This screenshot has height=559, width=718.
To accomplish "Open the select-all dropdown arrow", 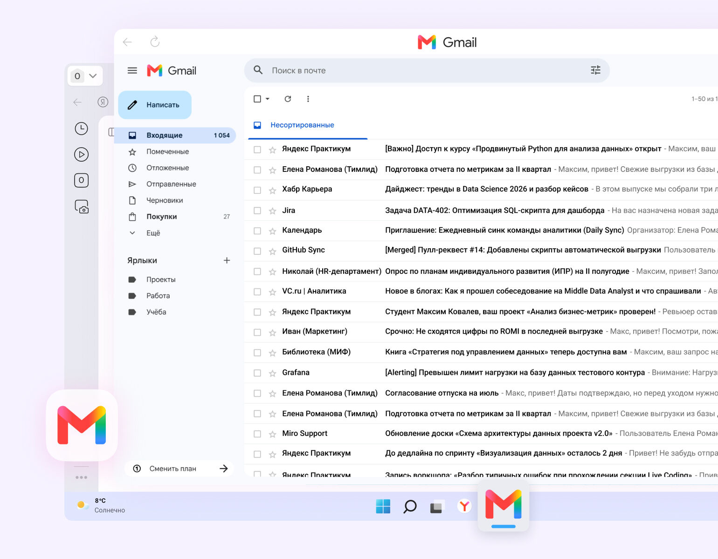I will (x=268, y=99).
